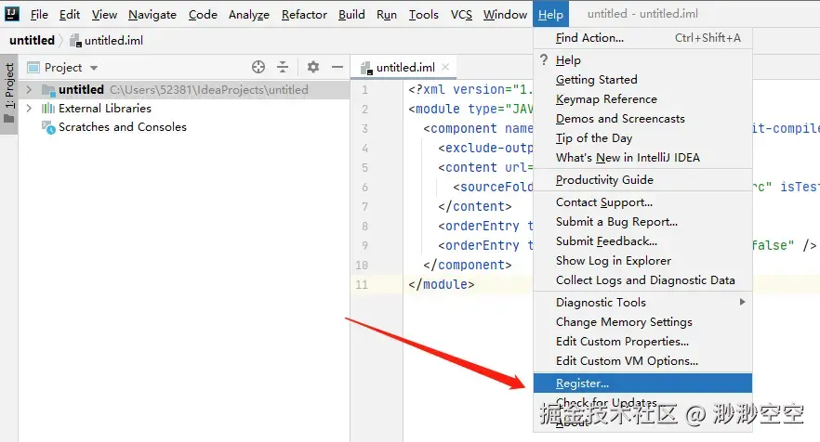This screenshot has height=442, width=820.
Task: Click the External Libraries icon
Action: 48,108
